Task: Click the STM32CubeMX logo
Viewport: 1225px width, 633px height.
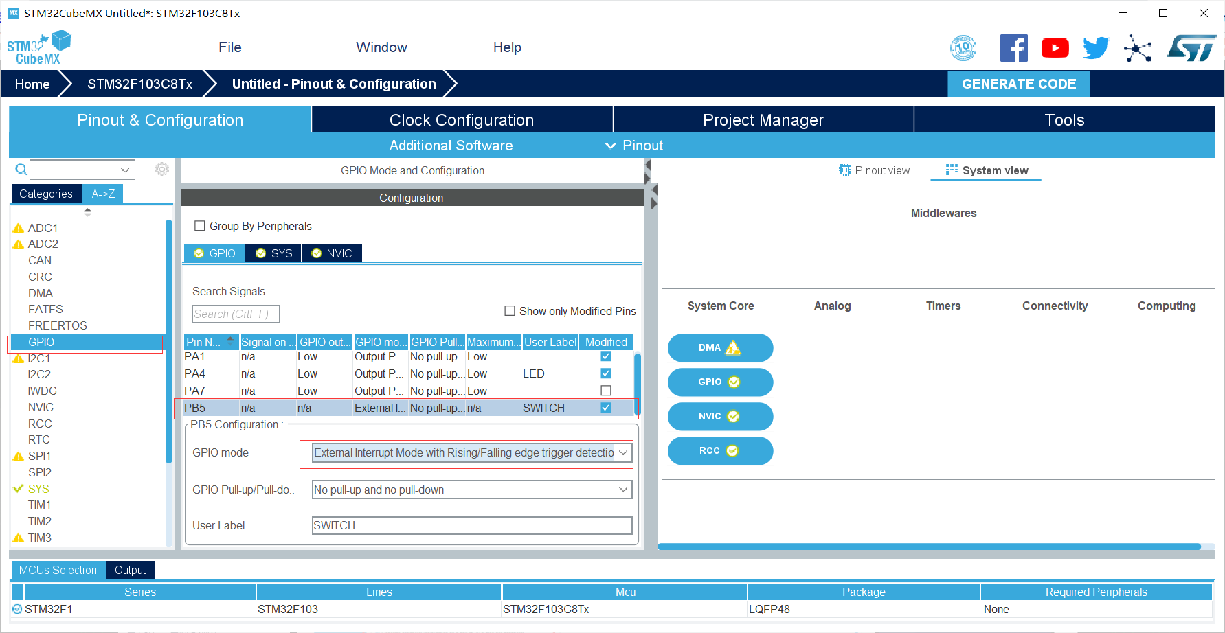Action: pos(39,48)
